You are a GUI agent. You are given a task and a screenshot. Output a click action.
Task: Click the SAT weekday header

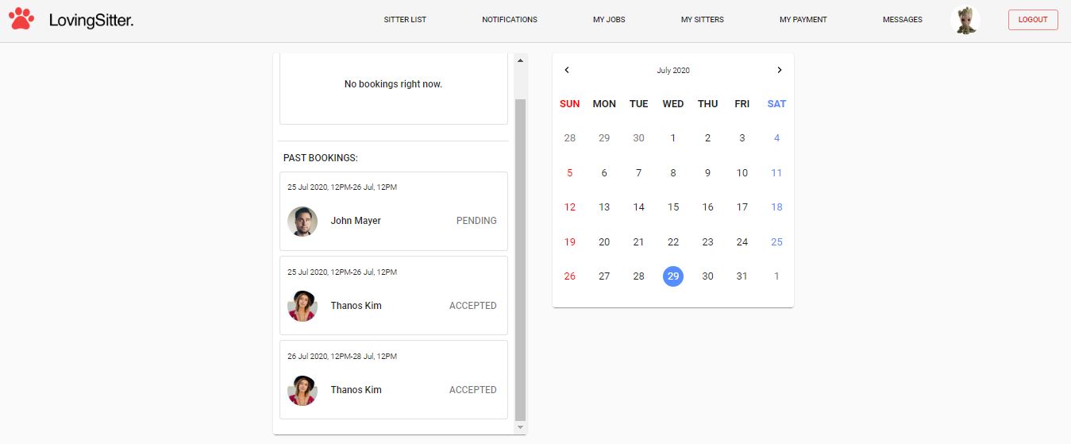(x=776, y=104)
